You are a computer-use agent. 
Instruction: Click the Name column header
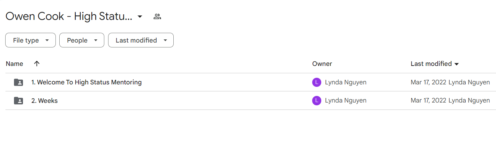point(15,63)
